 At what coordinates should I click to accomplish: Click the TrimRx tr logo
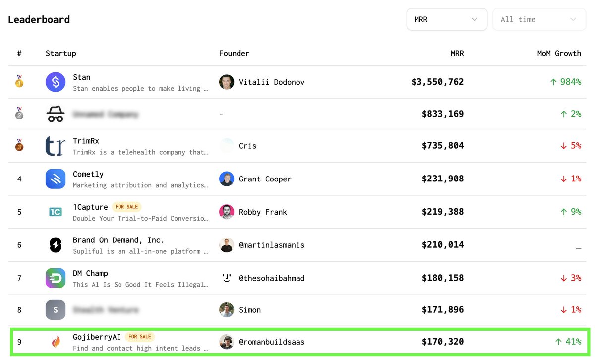(x=56, y=146)
